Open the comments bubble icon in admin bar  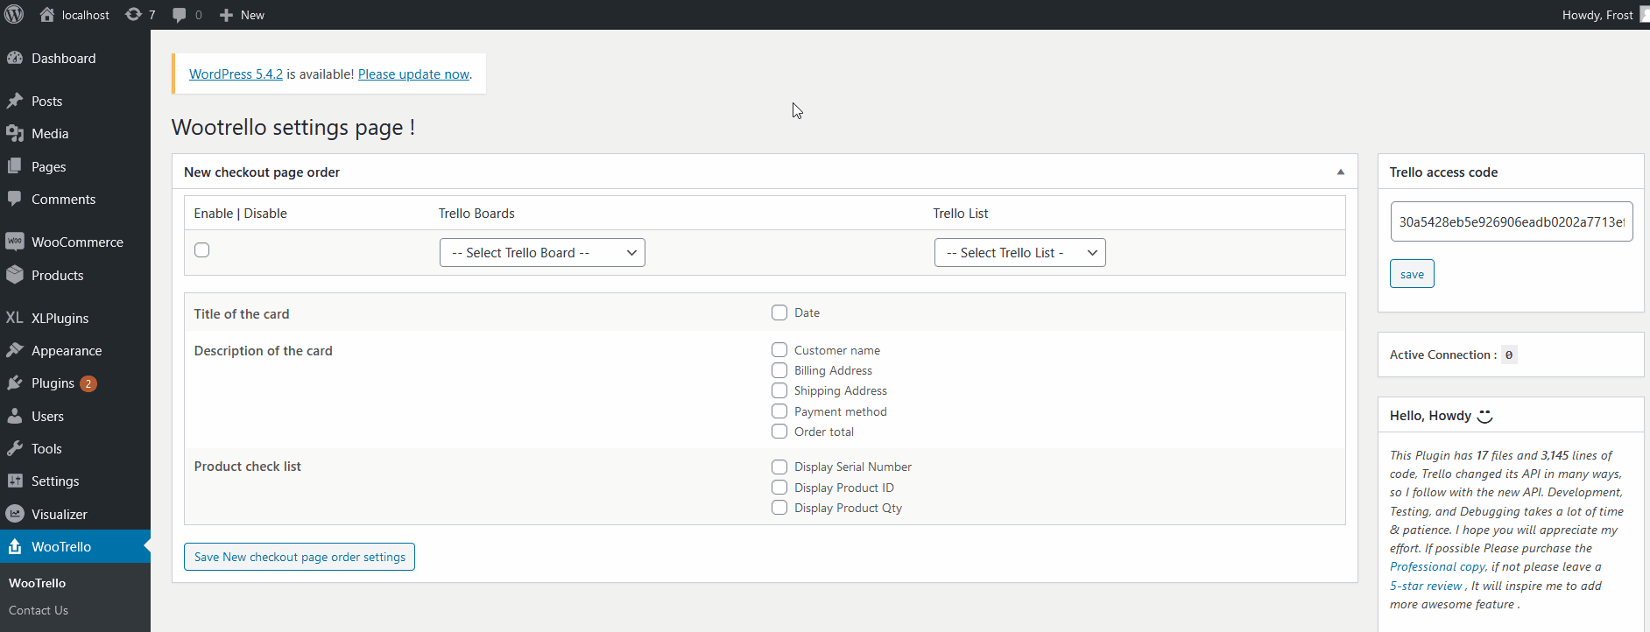click(180, 15)
